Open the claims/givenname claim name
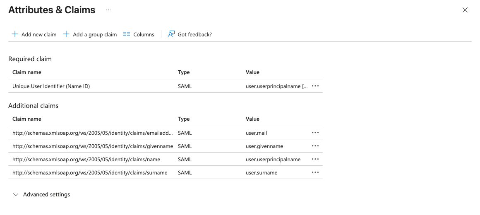Viewport: 480px width, 215px height. tap(93, 146)
